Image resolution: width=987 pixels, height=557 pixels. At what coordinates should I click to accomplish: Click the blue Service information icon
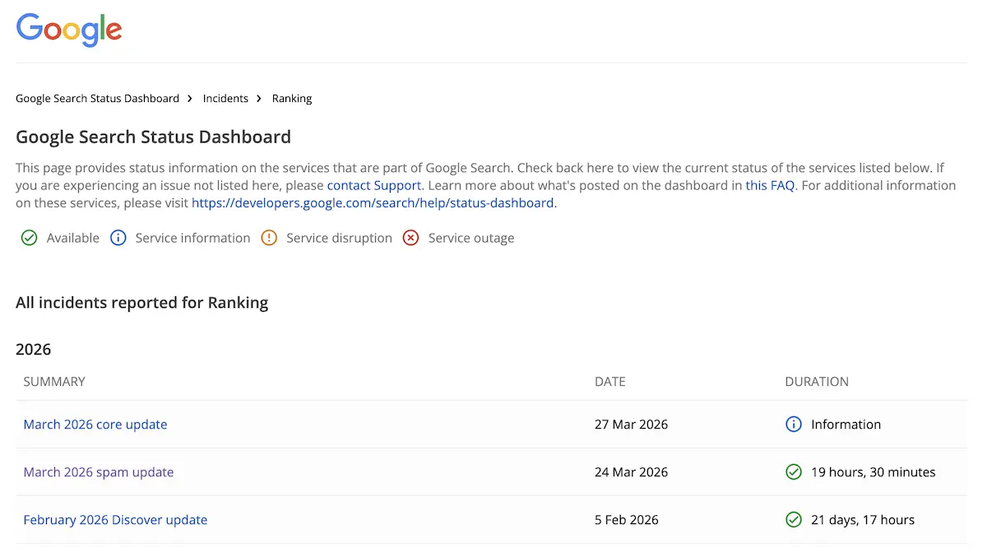coord(118,238)
